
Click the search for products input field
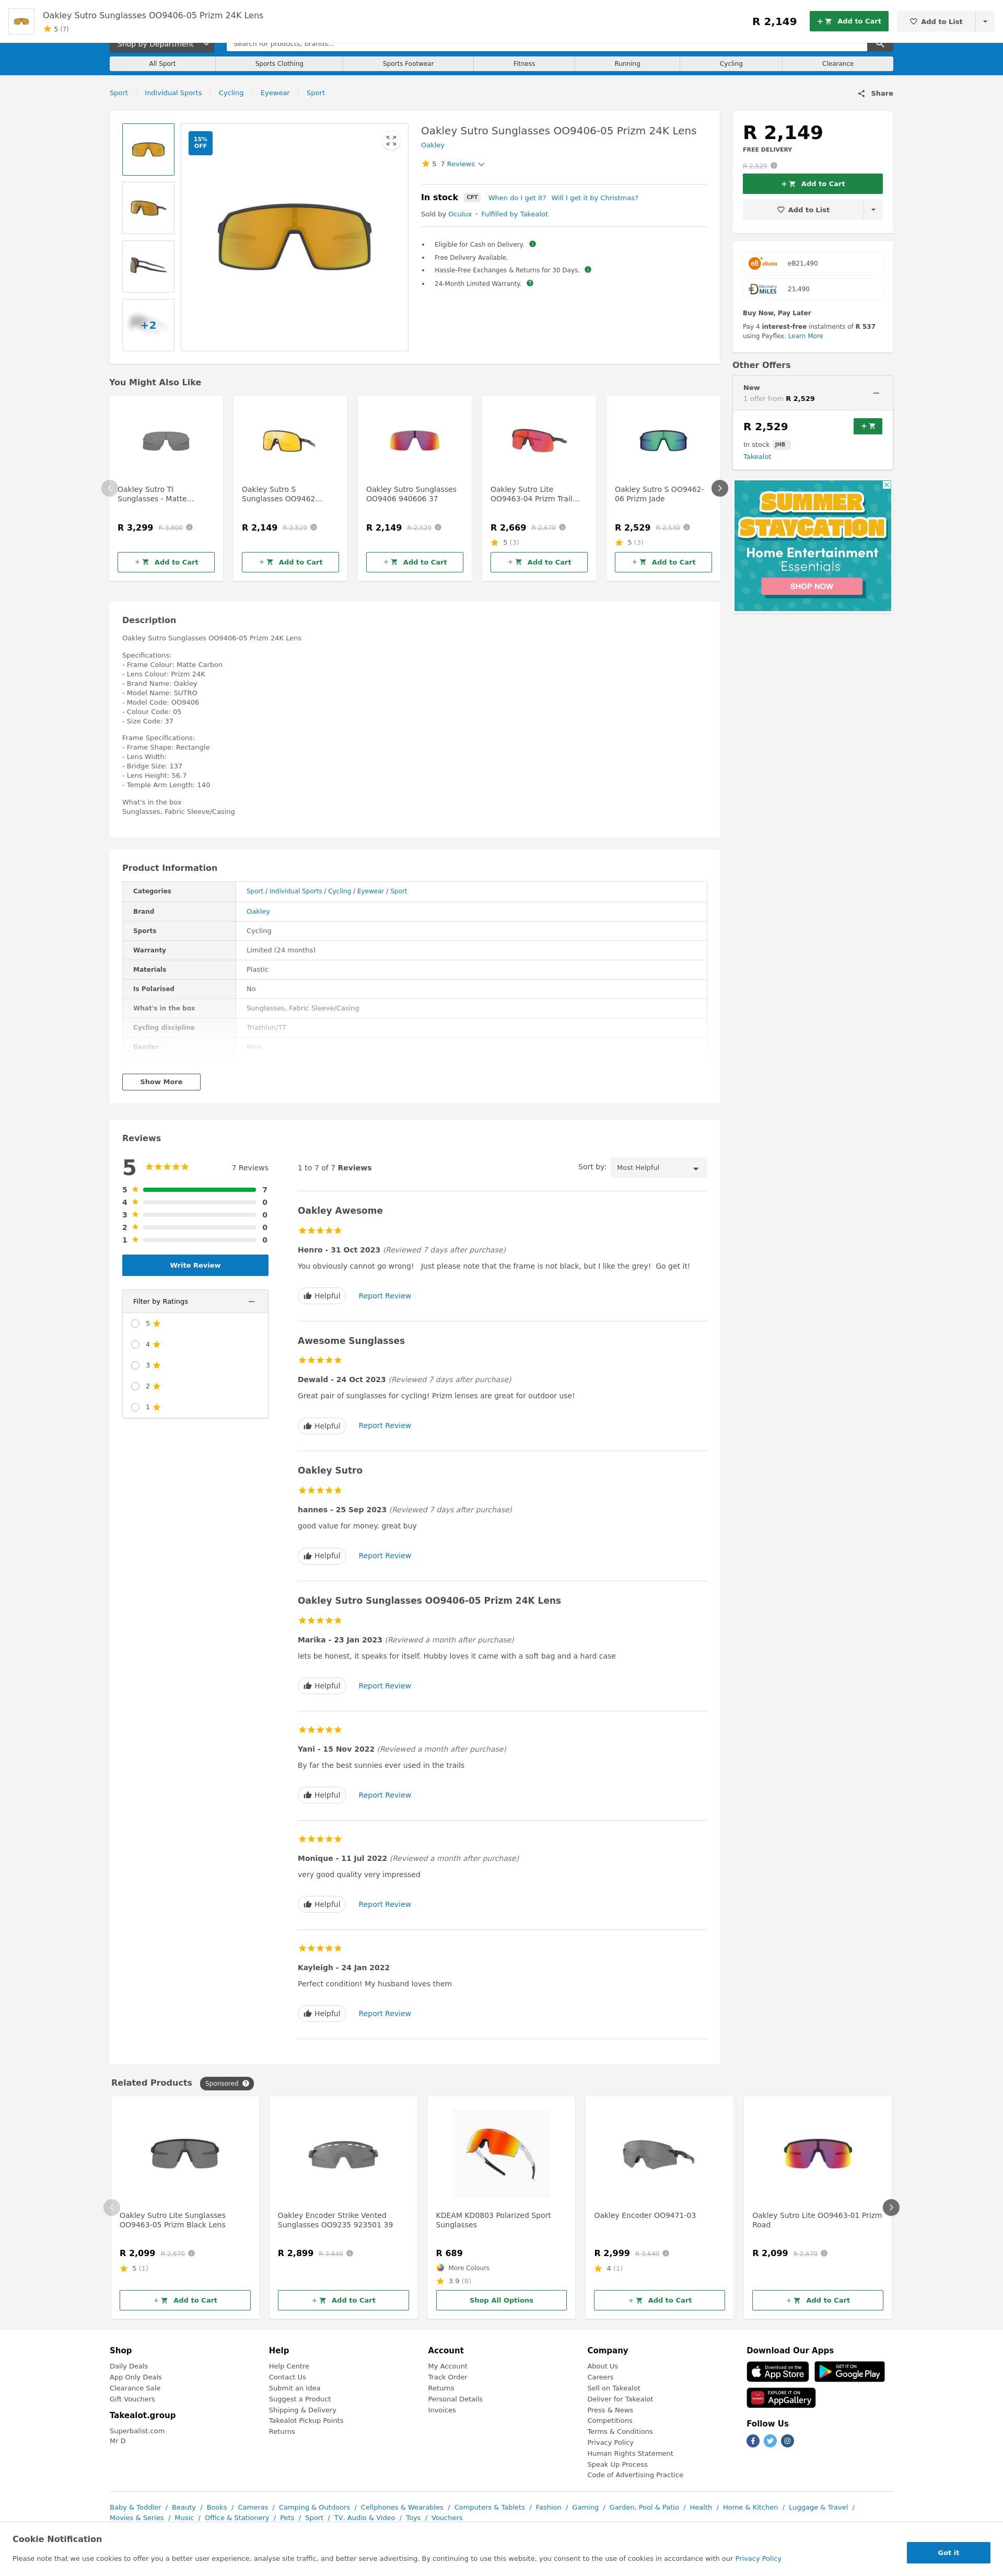point(546,44)
